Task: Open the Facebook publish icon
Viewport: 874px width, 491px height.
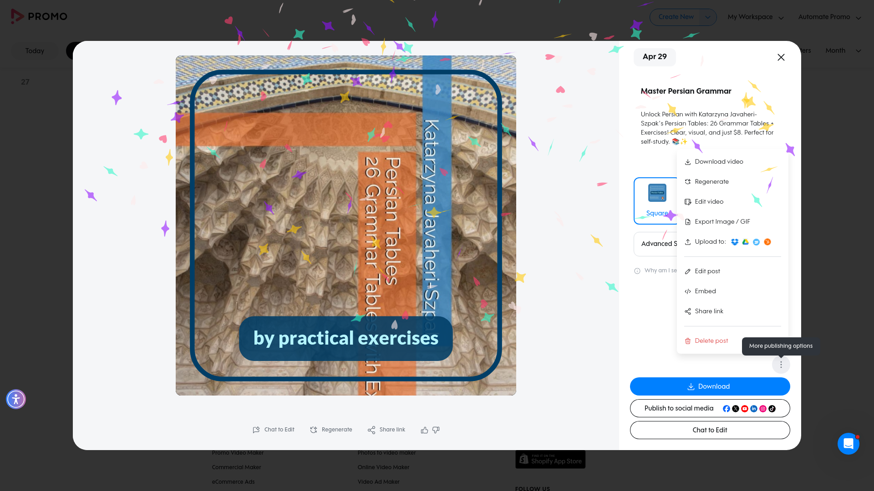Action: point(727,409)
